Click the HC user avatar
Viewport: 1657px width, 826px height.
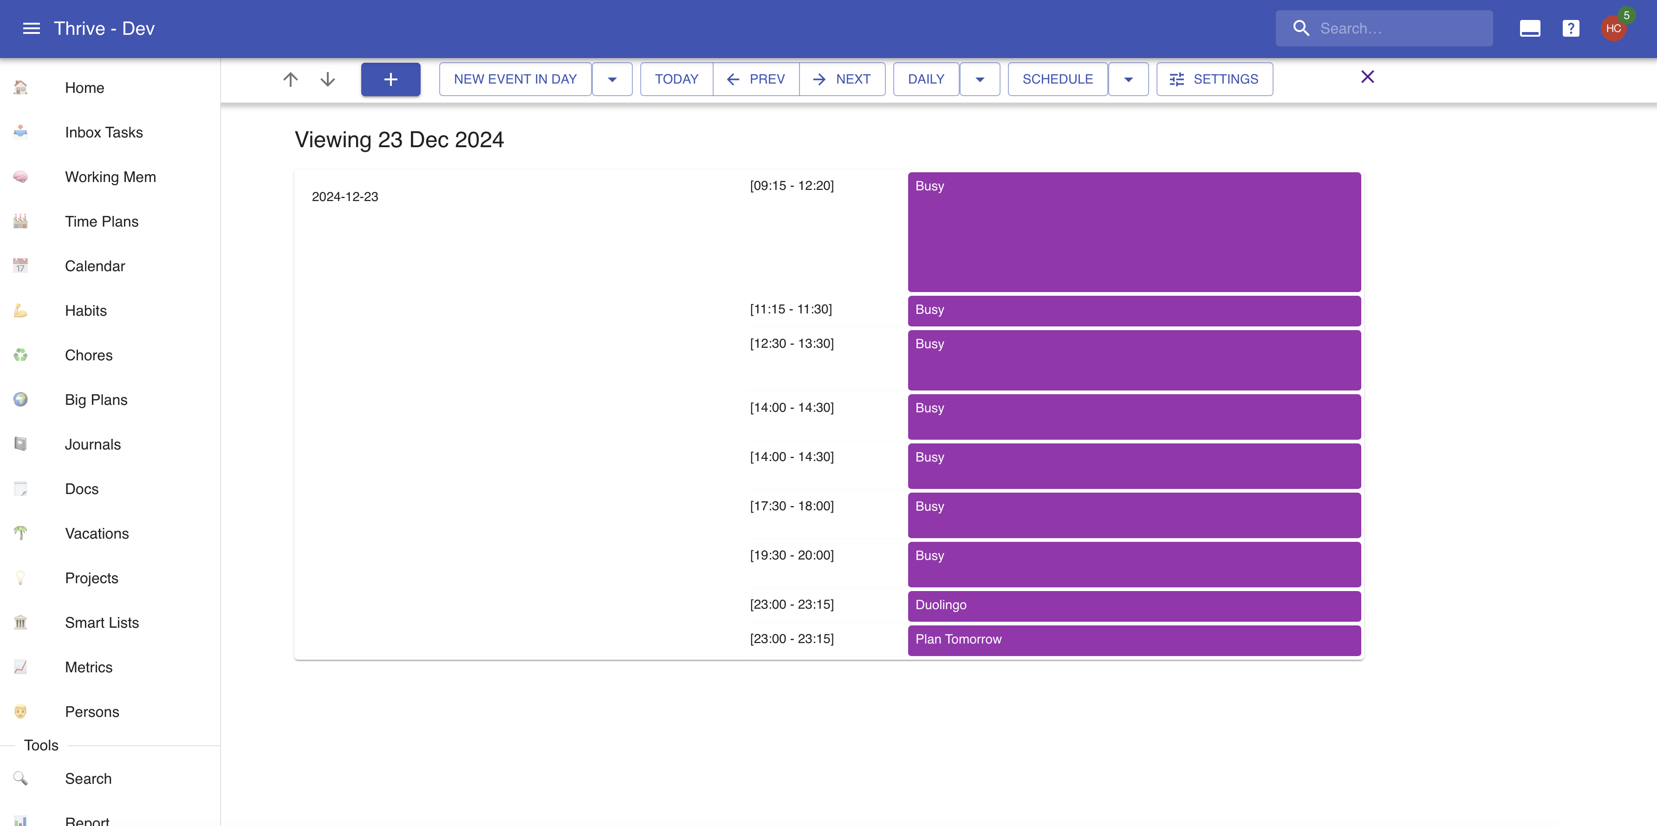(1613, 28)
